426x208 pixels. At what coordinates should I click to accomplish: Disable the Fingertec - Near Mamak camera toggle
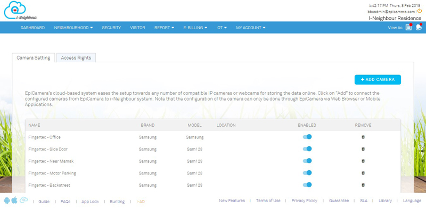click(307, 161)
